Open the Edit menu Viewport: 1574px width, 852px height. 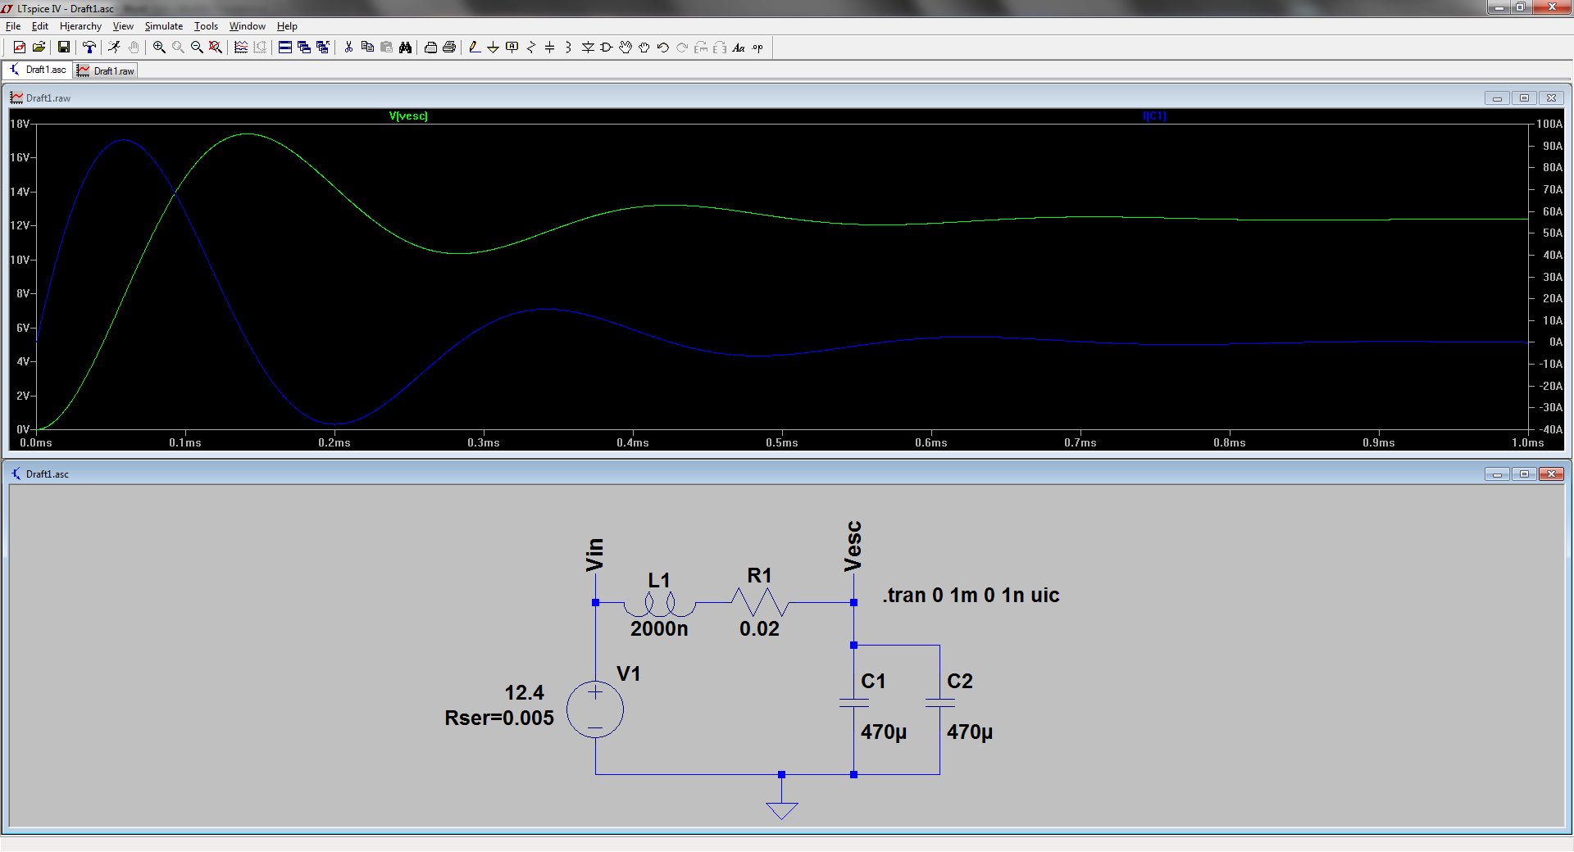click(x=40, y=26)
